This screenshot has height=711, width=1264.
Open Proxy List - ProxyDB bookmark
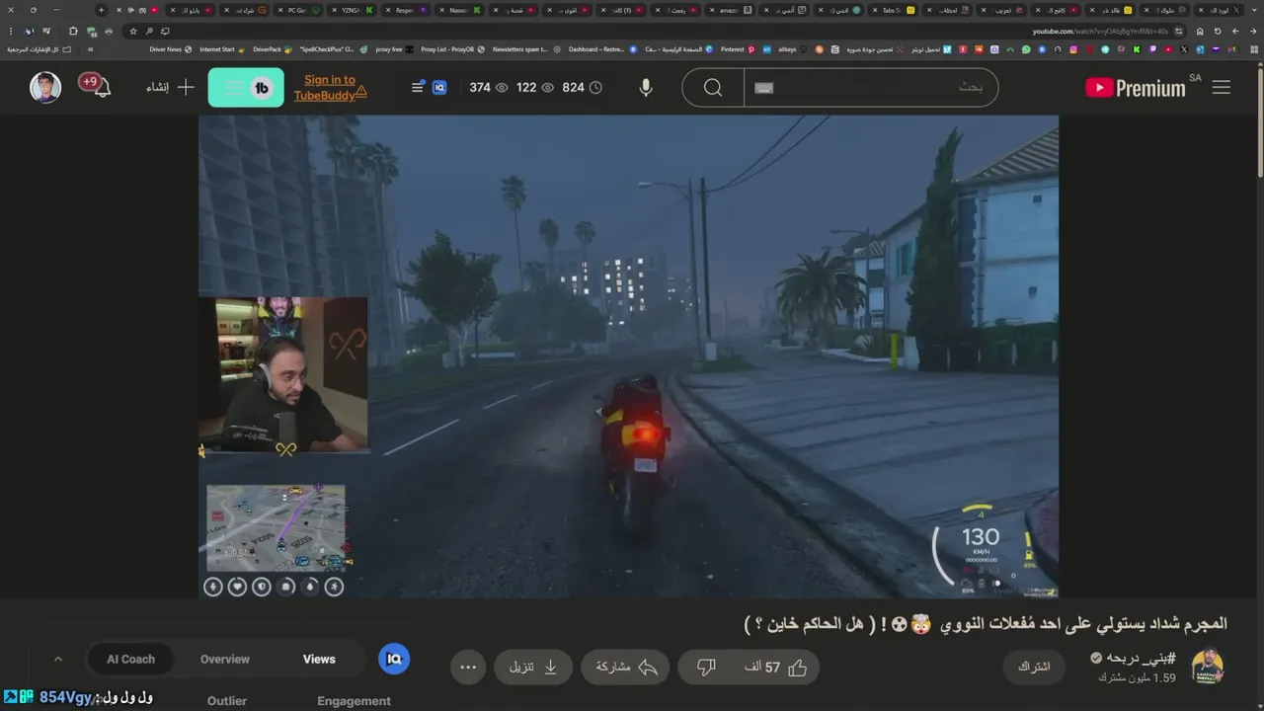coord(452,49)
